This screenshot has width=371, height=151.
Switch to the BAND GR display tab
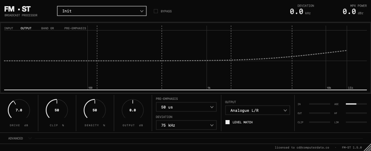[47, 28]
